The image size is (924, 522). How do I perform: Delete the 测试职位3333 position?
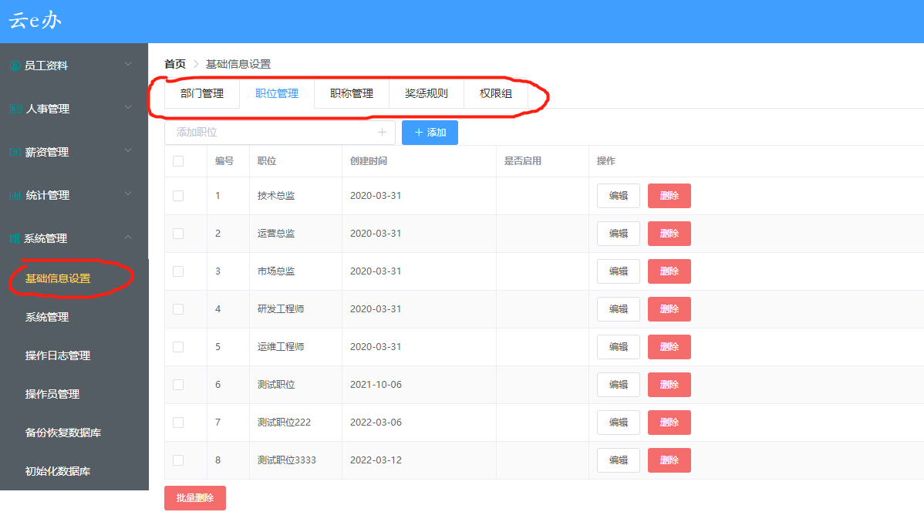669,460
